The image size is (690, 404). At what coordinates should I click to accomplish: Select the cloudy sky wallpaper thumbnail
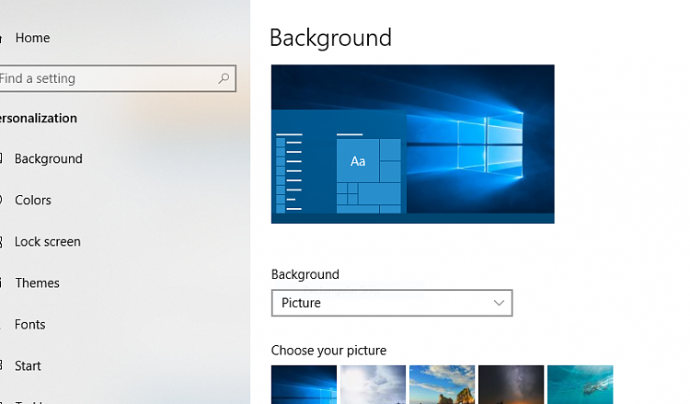pos(373,385)
